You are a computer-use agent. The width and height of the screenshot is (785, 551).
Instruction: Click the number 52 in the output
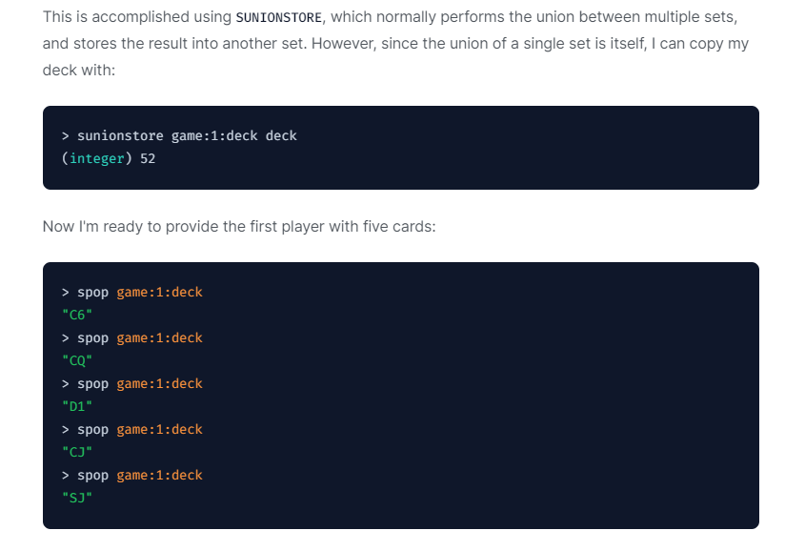tap(148, 159)
